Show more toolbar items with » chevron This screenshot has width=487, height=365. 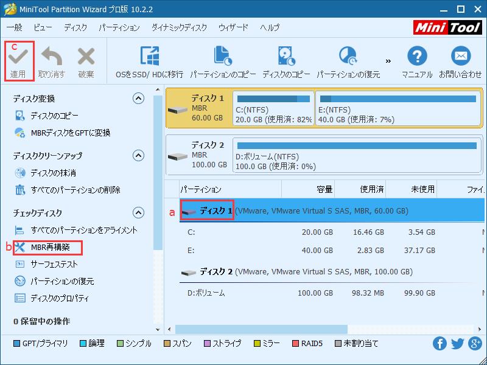(388, 61)
